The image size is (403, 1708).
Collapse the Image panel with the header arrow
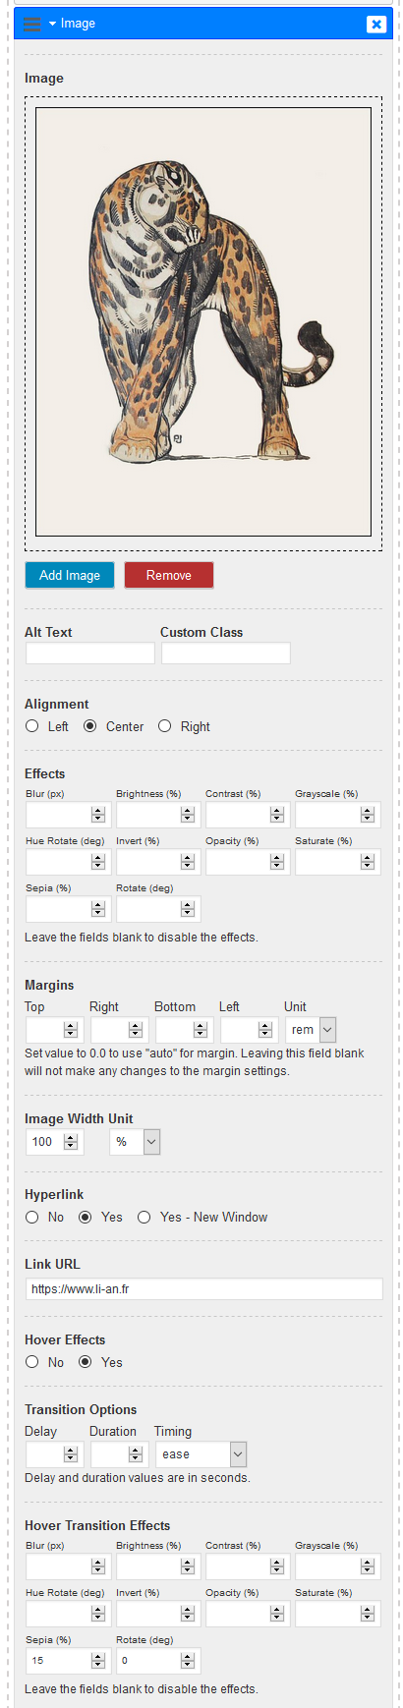[x=52, y=24]
